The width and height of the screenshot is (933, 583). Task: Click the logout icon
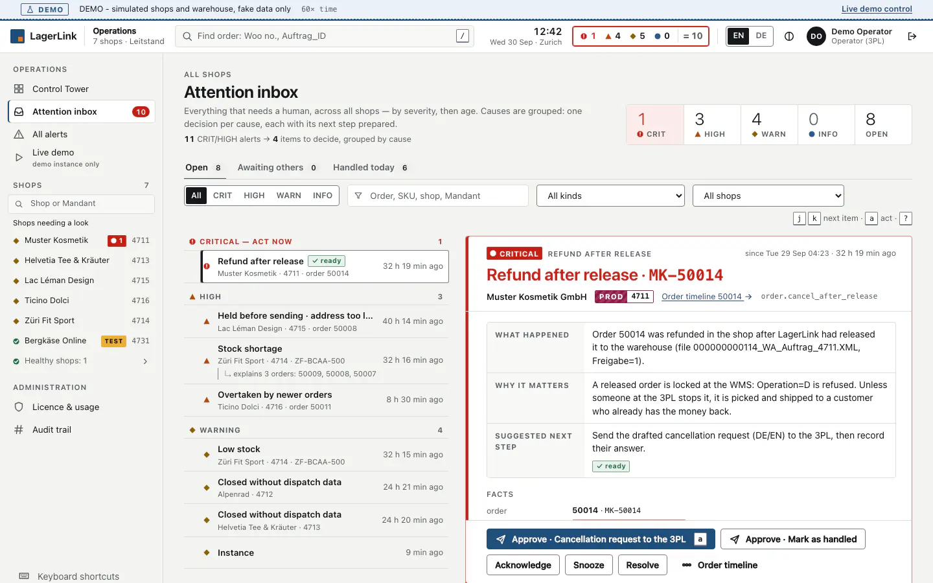(x=912, y=36)
